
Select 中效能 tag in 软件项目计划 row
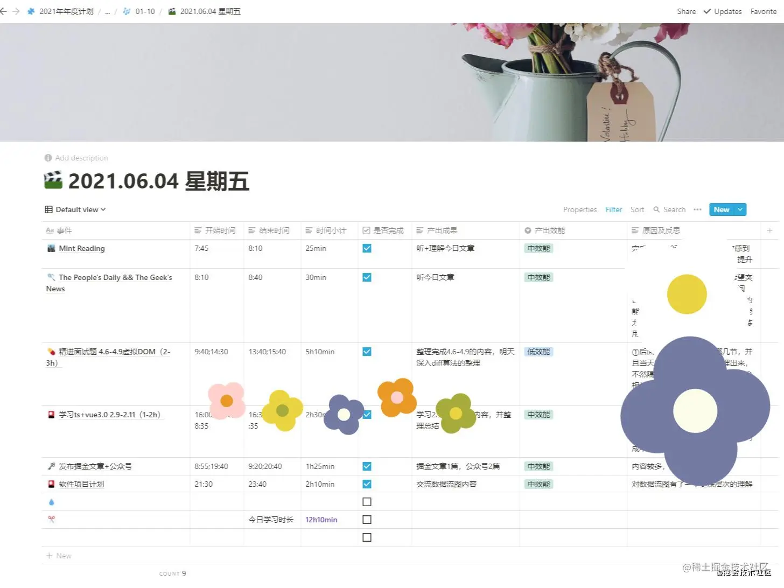tap(538, 484)
